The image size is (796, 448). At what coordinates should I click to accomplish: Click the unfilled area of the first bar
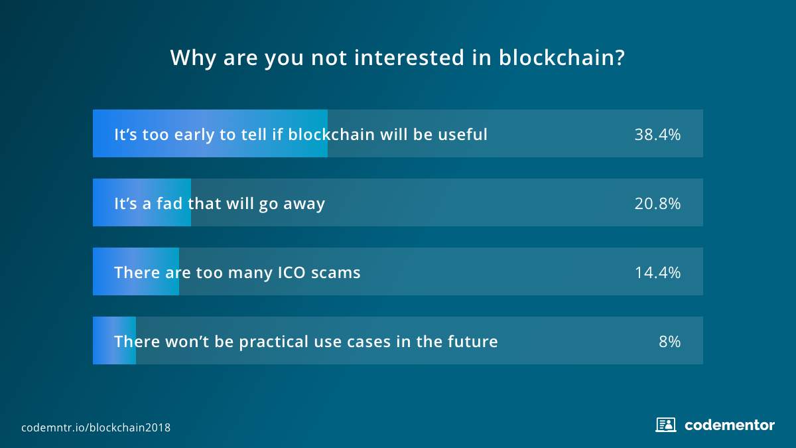[x=515, y=133]
